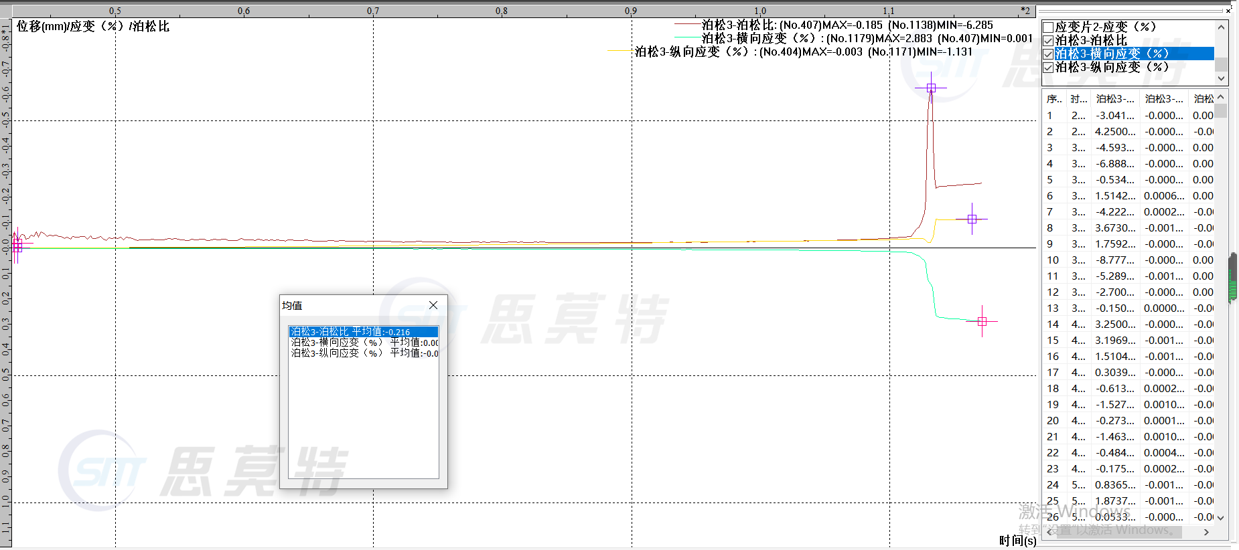Screen dimensions: 1239x550
Task: Toggle the 泊松3-纵向应变（%） checkbox
Action: point(1049,68)
